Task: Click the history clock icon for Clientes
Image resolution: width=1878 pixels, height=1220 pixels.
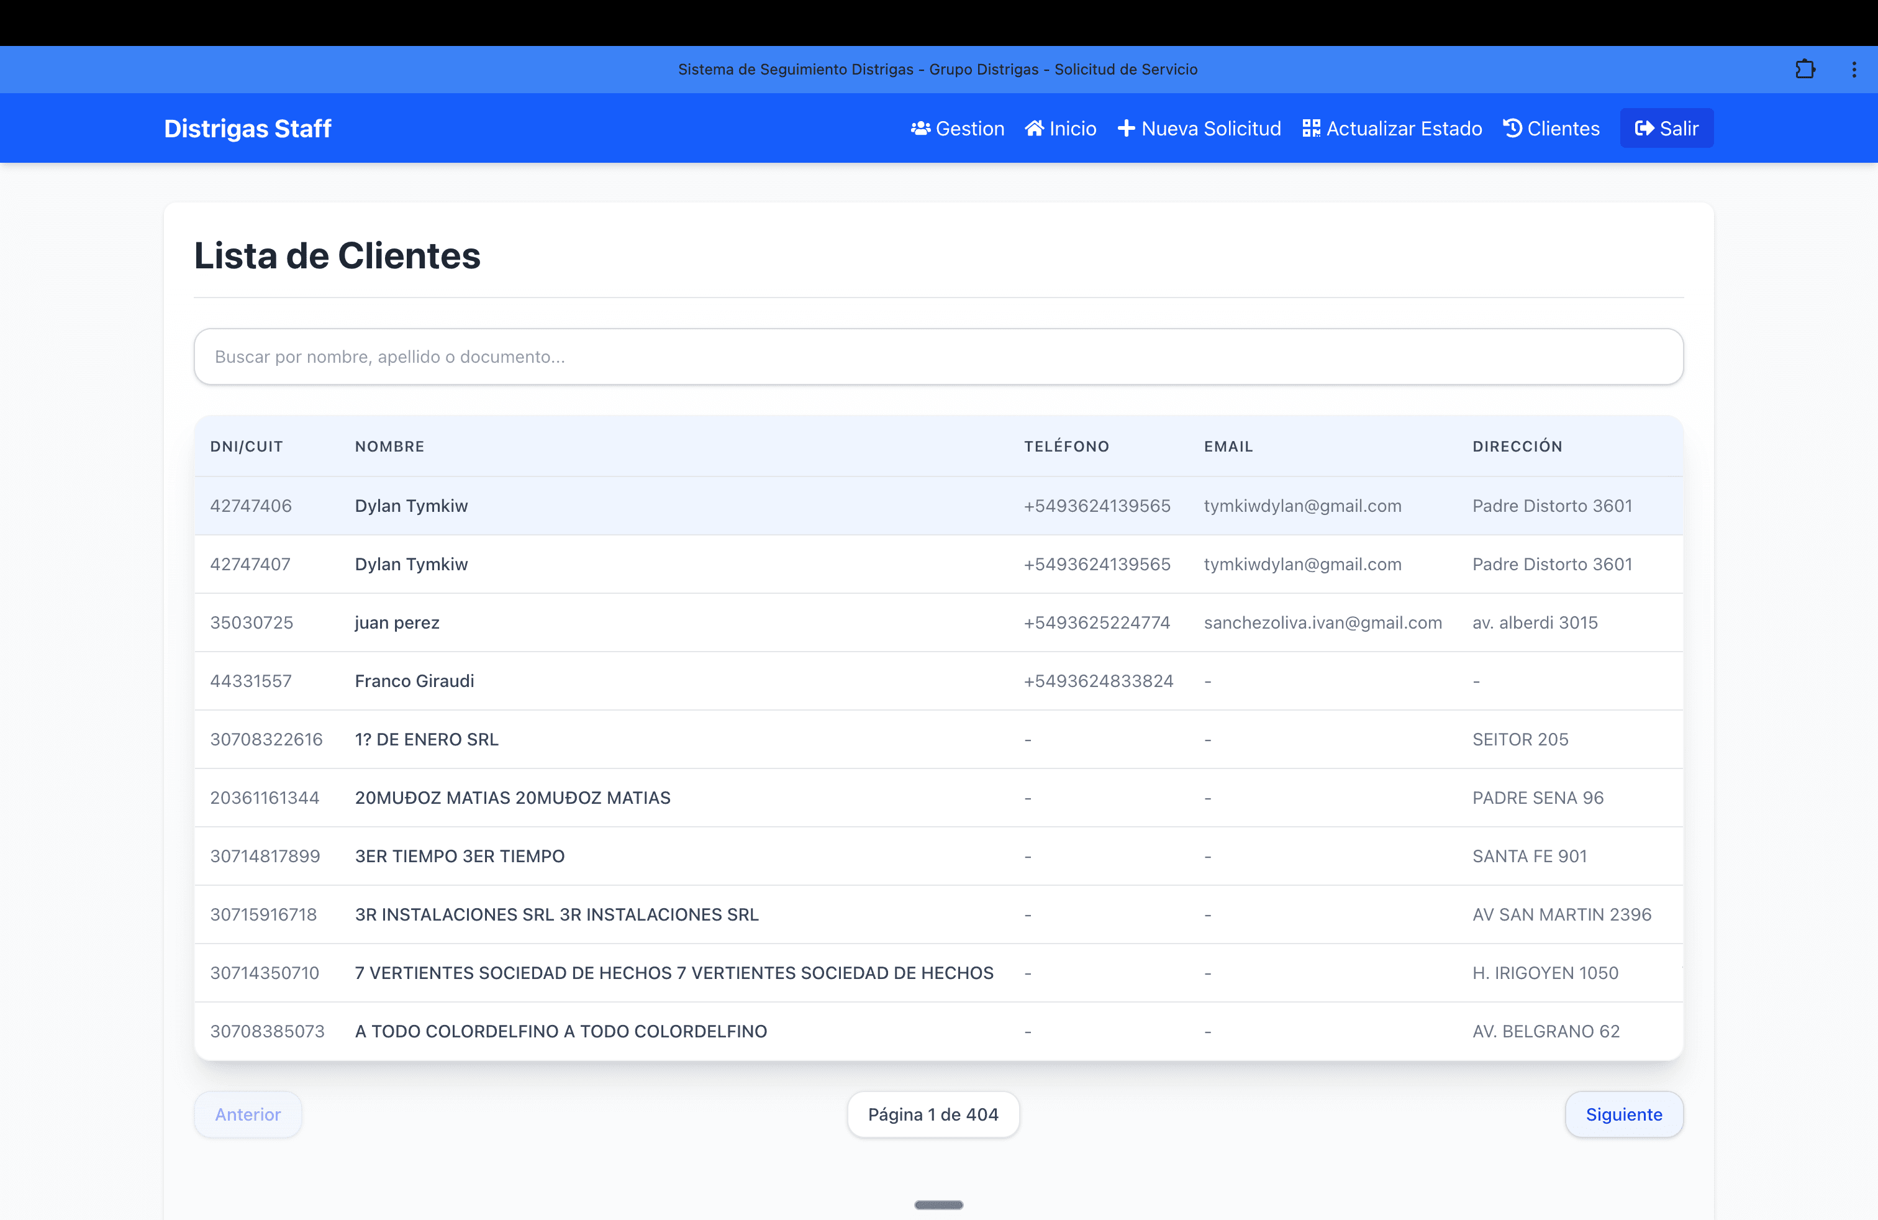Action: point(1513,128)
